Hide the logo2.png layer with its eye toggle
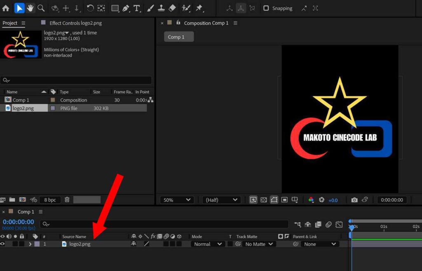This screenshot has height=271, width=422. (x=2, y=244)
